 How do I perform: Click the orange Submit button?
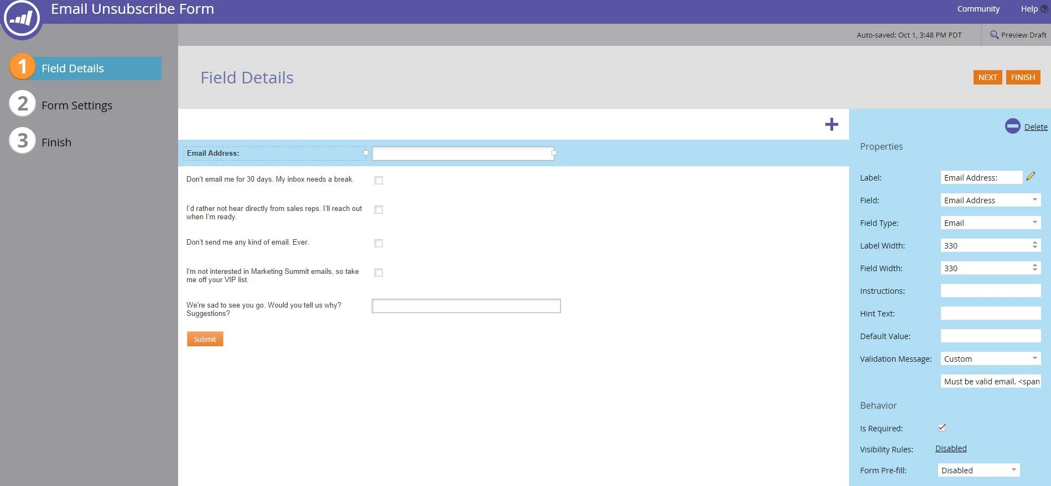(205, 339)
